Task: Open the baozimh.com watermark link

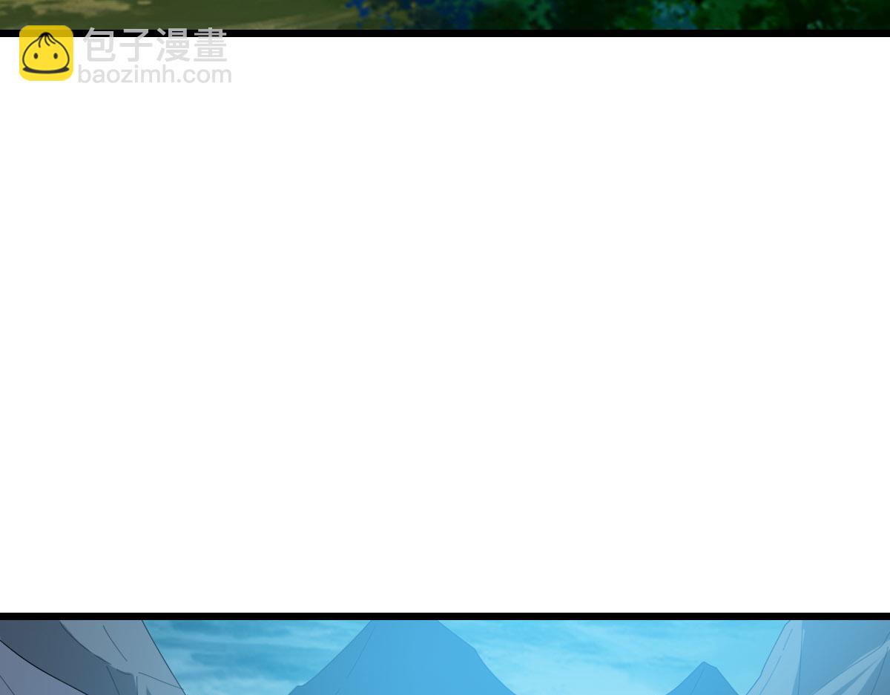Action: (154, 75)
